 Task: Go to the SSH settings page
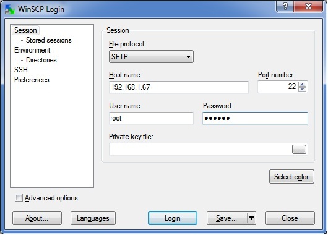click(x=20, y=70)
